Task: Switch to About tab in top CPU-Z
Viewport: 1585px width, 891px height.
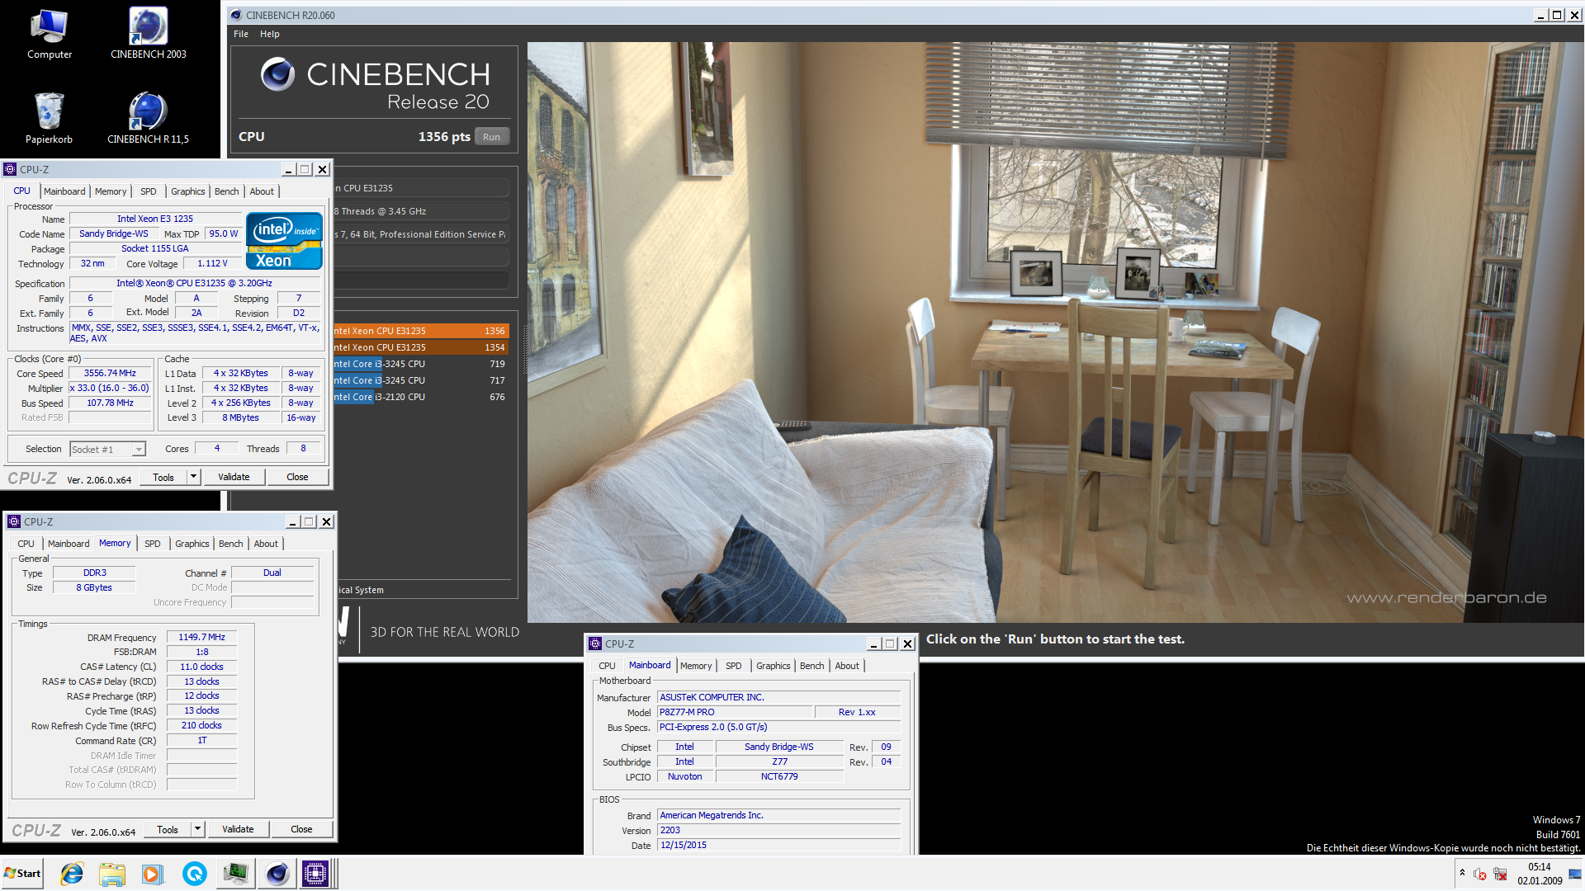Action: click(x=263, y=191)
